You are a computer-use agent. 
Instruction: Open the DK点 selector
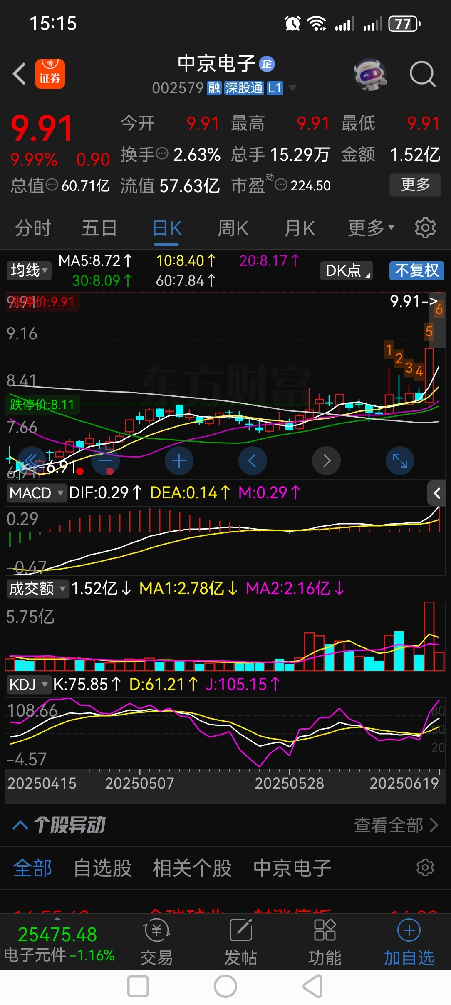coord(347,270)
